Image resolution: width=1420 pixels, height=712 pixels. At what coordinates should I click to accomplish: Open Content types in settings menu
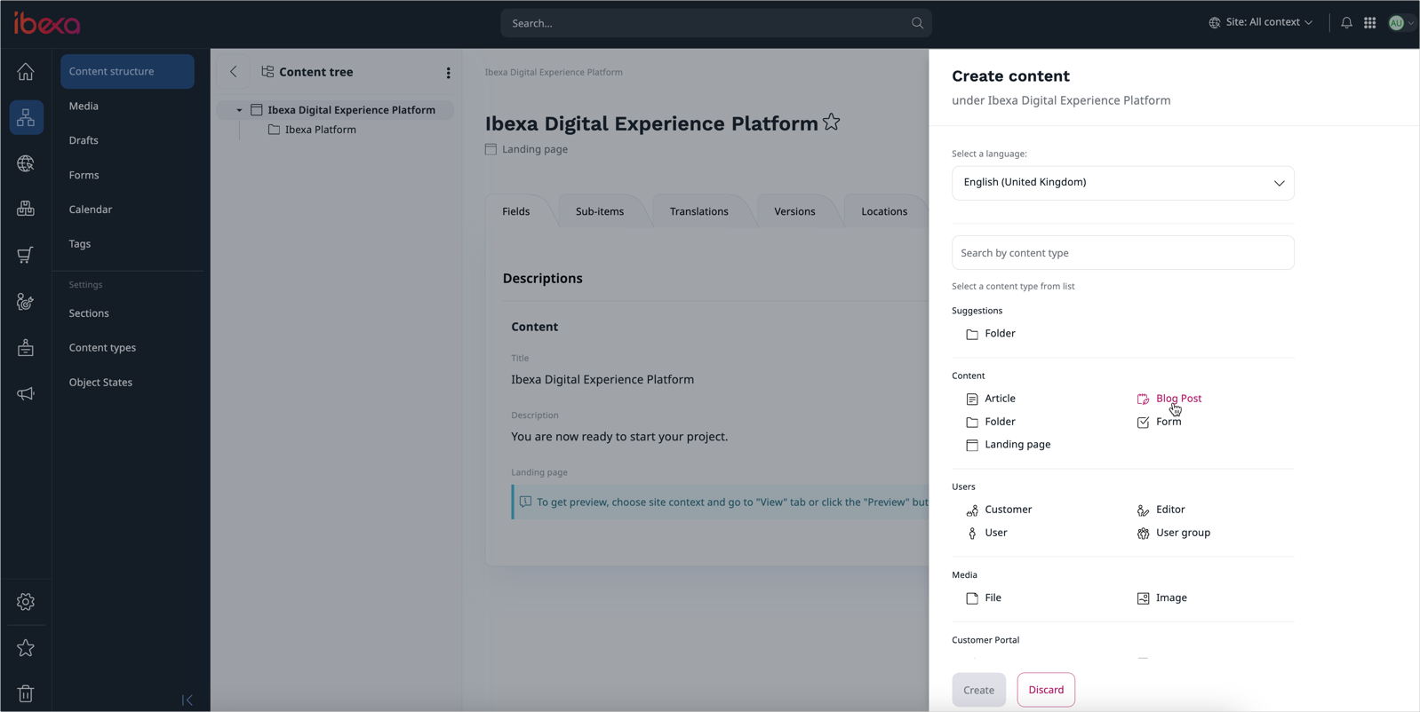pyautogui.click(x=102, y=348)
